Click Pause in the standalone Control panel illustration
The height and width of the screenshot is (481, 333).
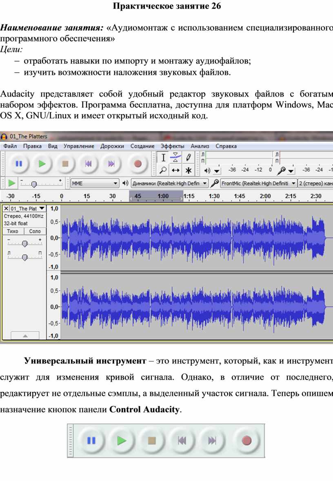[91, 441]
